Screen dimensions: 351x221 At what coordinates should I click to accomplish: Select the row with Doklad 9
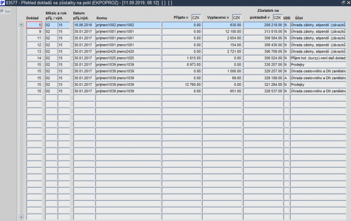point(186,32)
